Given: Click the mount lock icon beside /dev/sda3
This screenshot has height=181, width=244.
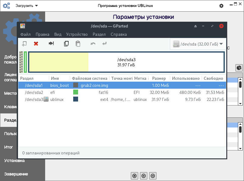Looking at the screenshot, I should coord(46,99).
